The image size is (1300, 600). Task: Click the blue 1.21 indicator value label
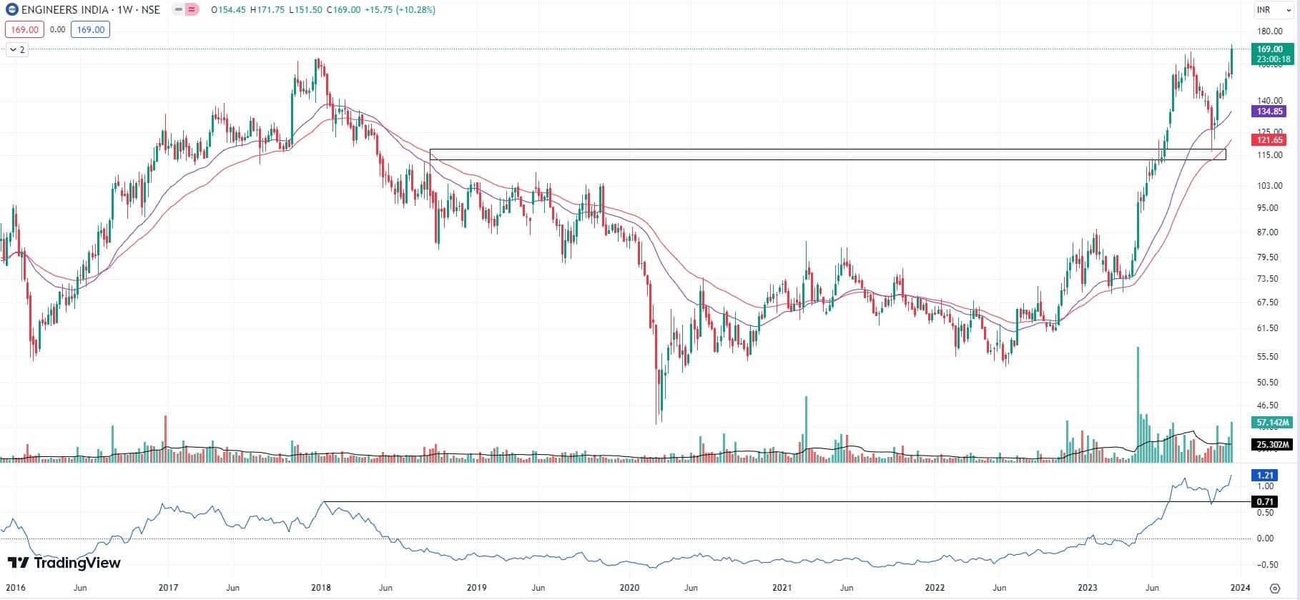[1265, 475]
